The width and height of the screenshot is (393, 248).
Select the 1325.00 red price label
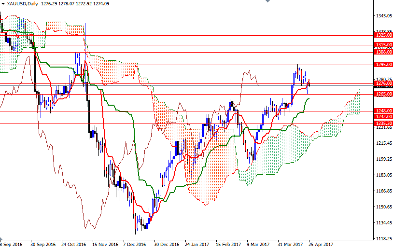coord(383,35)
